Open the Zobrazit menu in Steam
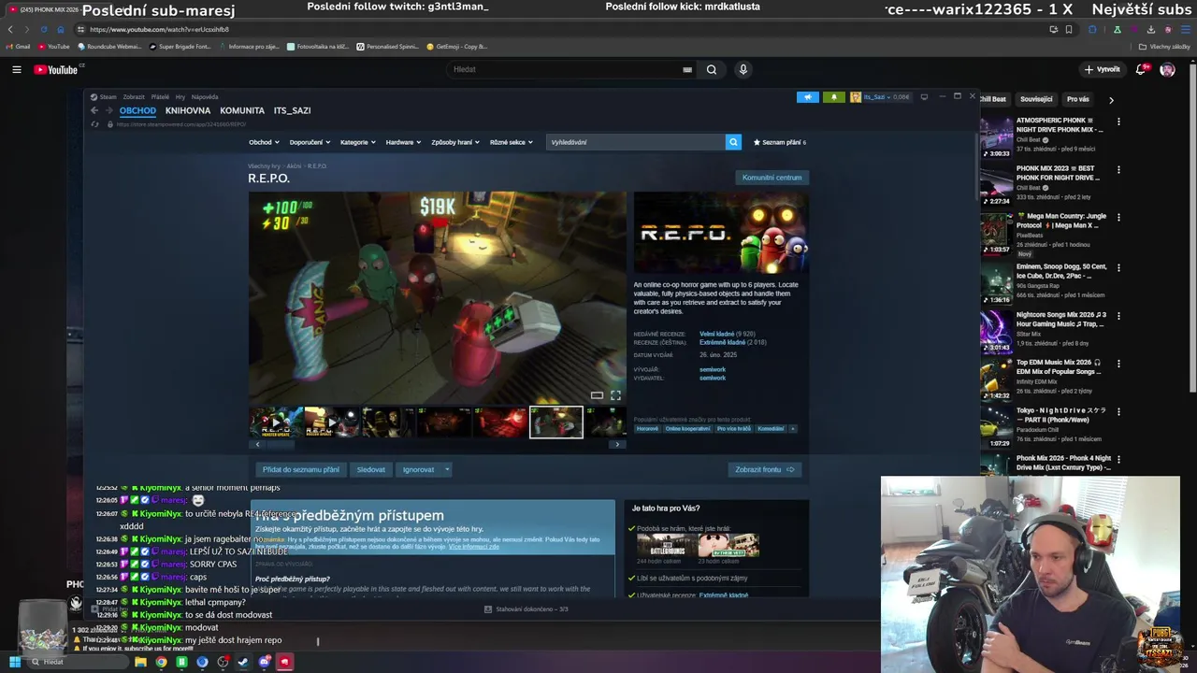 click(x=134, y=96)
